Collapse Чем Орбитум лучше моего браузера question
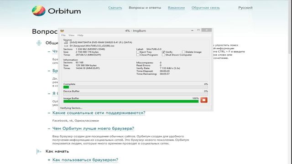This screenshot has height=164, width=292. tap(93, 128)
